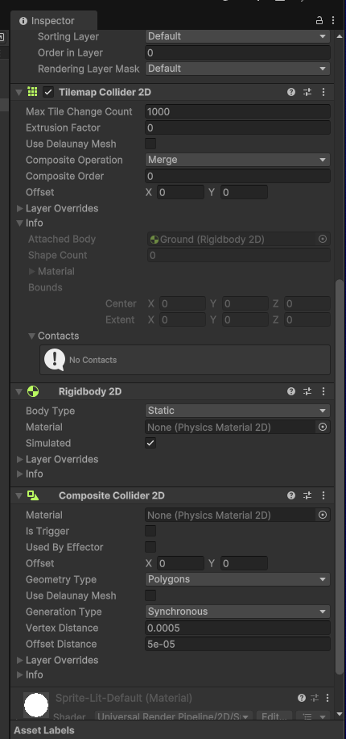
Task: Lock the Inspector panel
Action: [319, 20]
